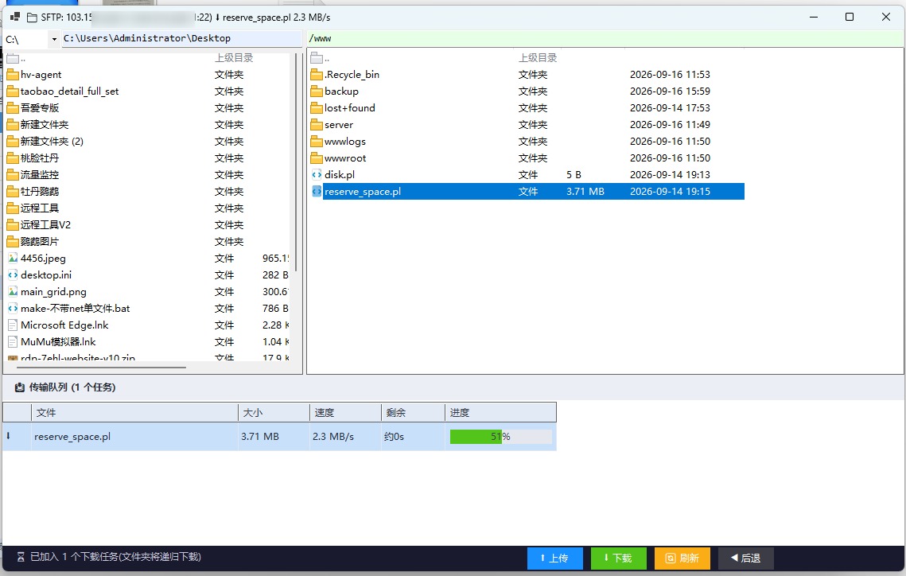The width and height of the screenshot is (906, 576).
Task: Click the Microsoft Edge.lnk file icon
Action: pos(12,325)
